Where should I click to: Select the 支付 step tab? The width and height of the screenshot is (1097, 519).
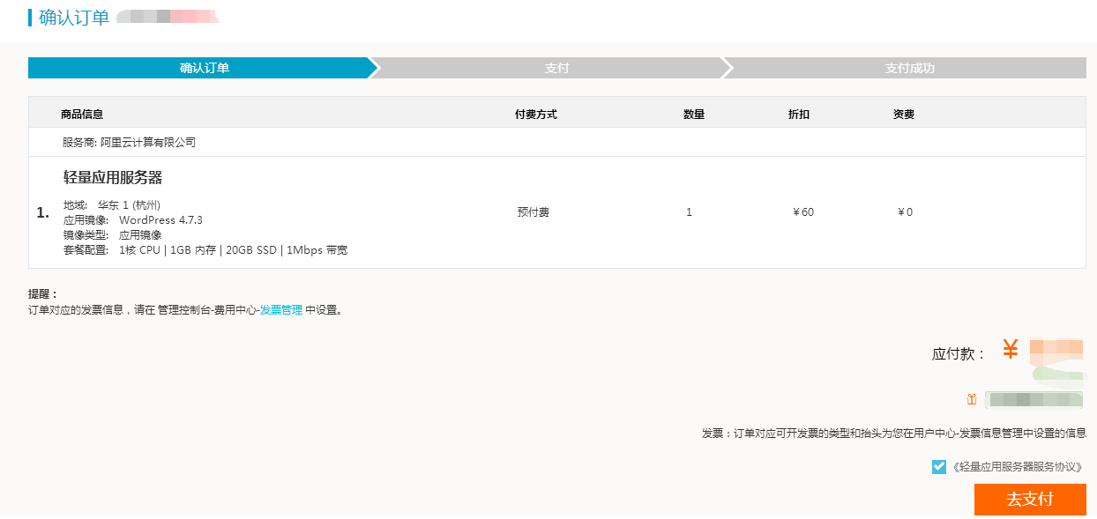556,68
